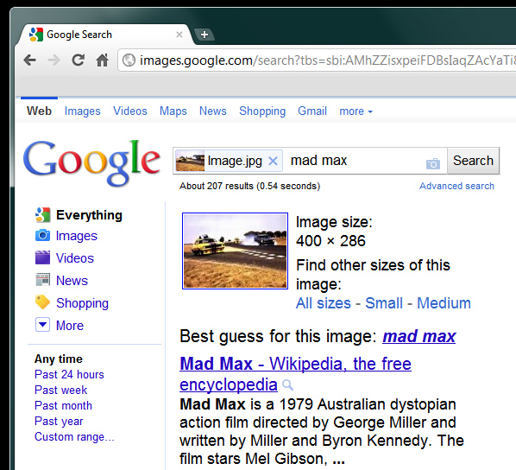This screenshot has height=470, width=516.
Task: Open search by image camera icon
Action: tap(433, 163)
